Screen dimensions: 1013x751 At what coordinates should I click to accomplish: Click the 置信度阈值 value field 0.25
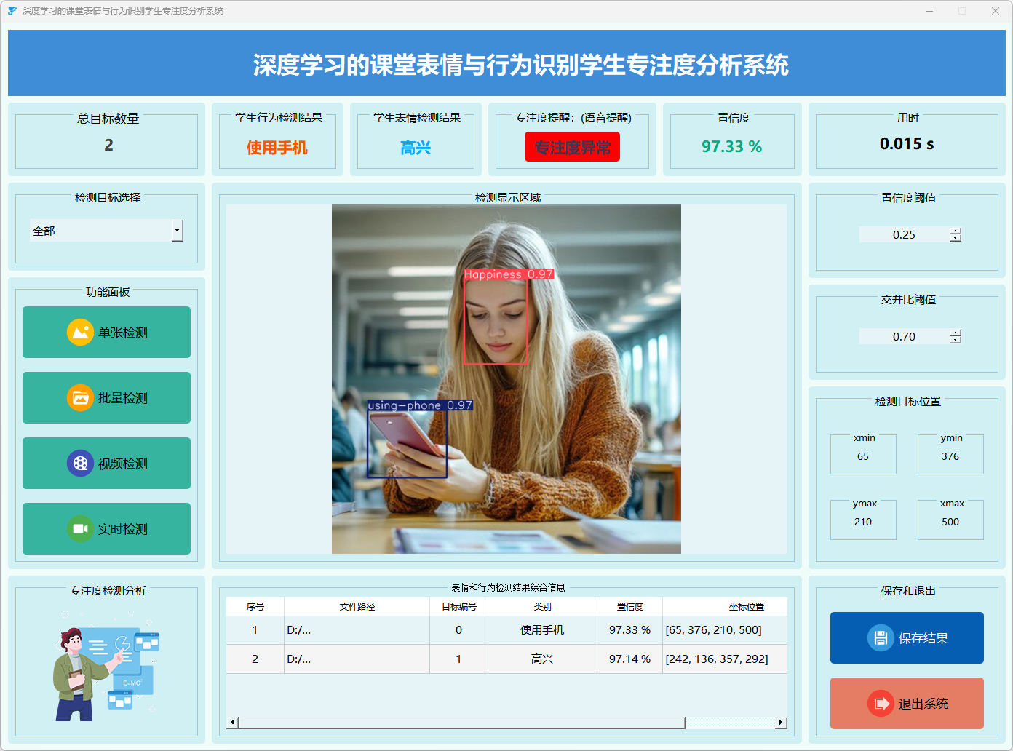tap(904, 234)
